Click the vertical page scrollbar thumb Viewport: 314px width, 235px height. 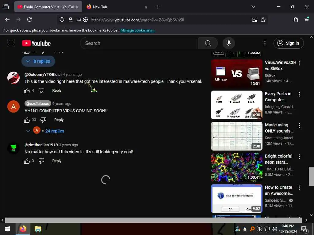point(311,176)
